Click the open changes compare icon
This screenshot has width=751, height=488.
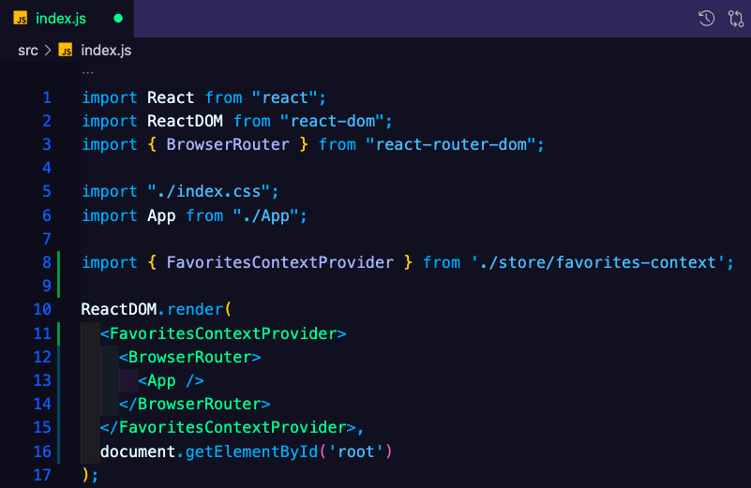coord(736,19)
